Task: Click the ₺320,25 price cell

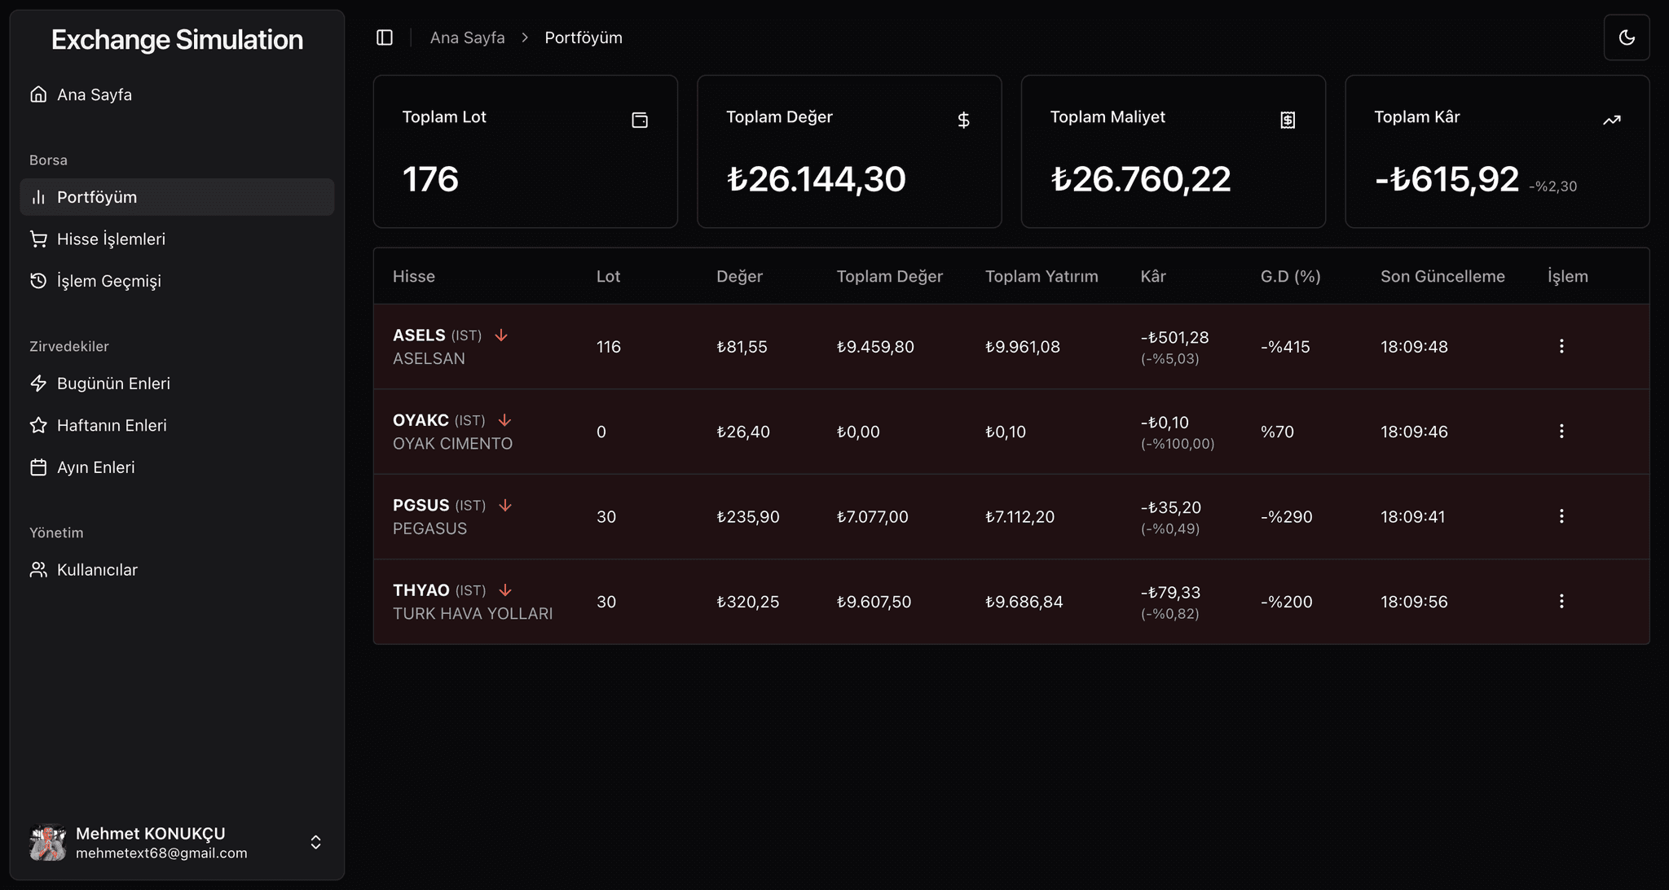Action: tap(747, 602)
